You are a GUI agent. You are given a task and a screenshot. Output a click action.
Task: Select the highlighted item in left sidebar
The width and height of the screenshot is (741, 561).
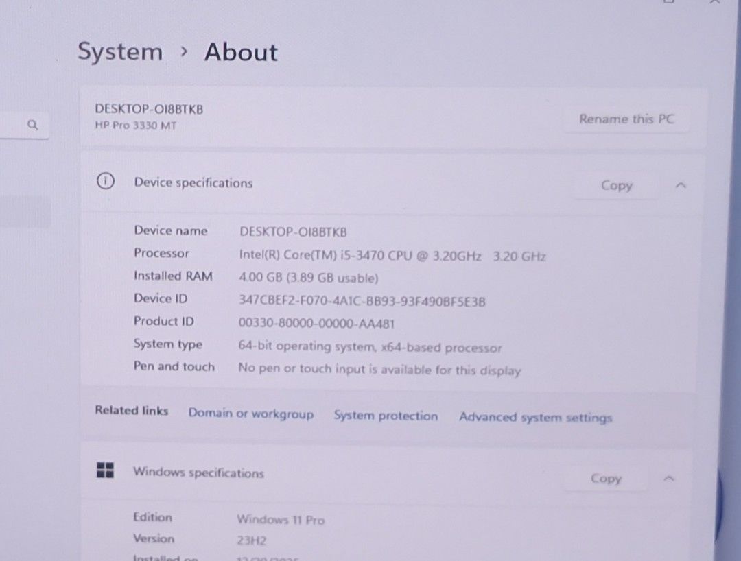tap(25, 212)
